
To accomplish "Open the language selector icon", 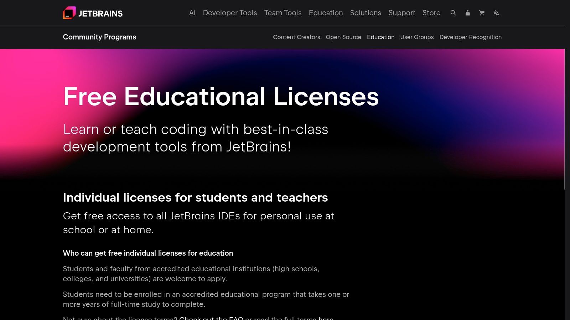I will tap(496, 13).
